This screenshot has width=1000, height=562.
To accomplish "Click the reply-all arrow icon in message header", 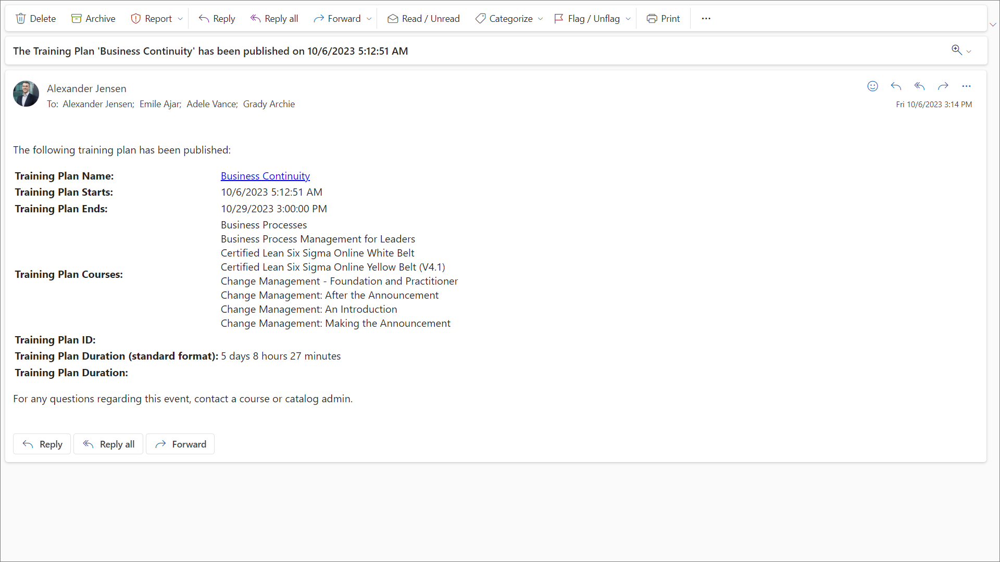I will (919, 86).
